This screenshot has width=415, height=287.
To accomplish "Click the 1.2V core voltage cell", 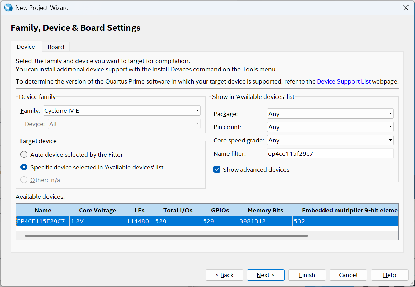I will tap(97, 221).
